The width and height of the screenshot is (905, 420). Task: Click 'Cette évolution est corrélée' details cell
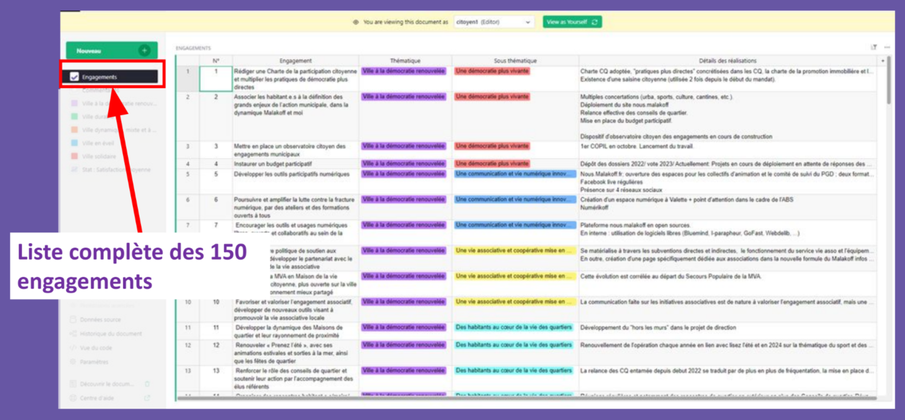pyautogui.click(x=727, y=284)
